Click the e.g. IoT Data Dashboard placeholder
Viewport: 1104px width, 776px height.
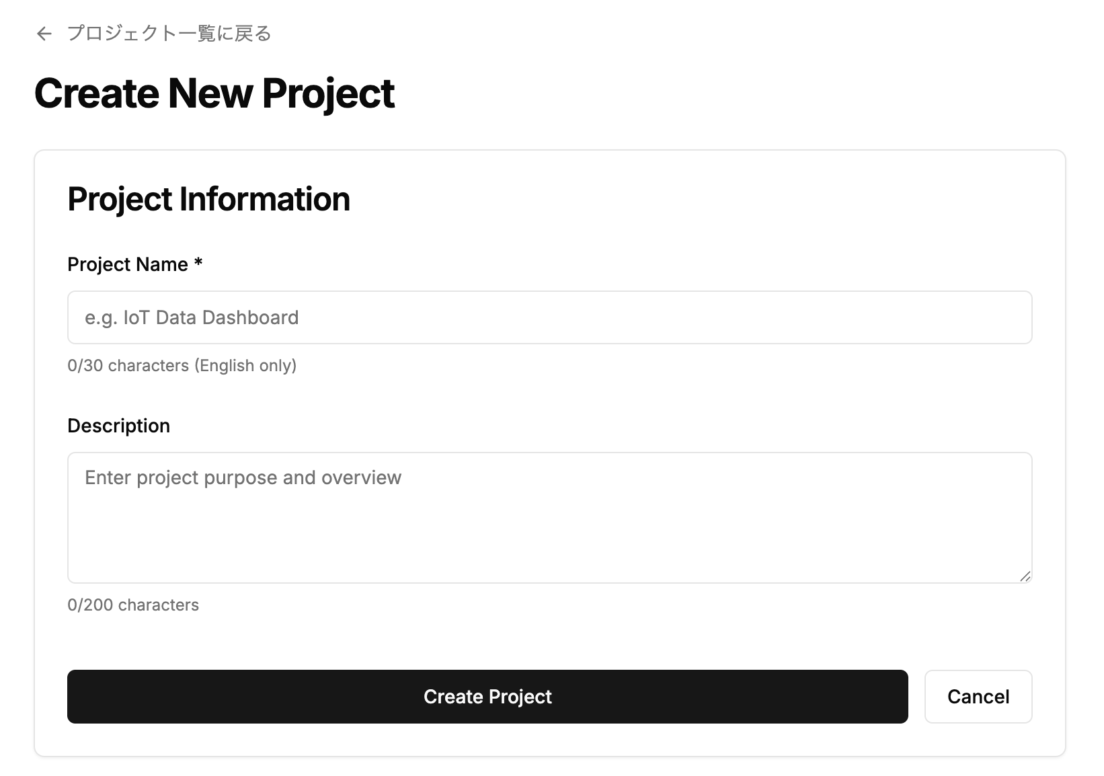191,317
